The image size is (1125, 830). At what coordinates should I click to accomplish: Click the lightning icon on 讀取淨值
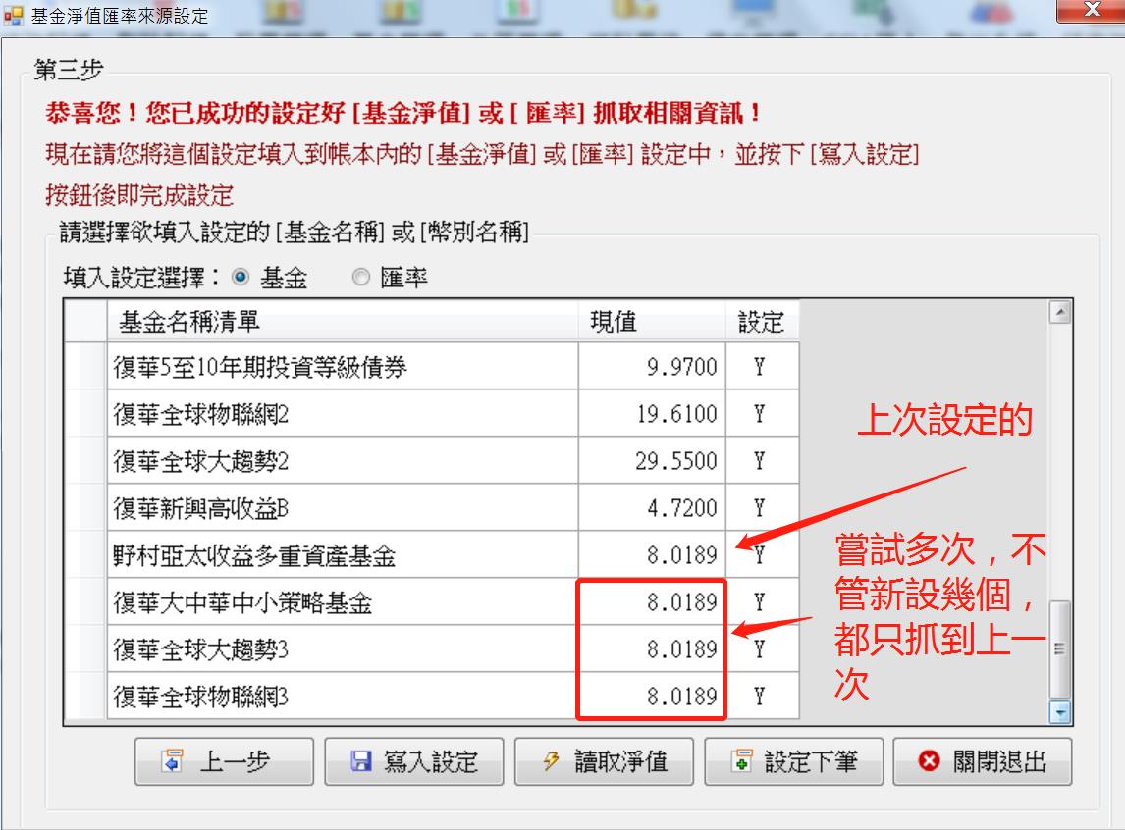coord(551,761)
